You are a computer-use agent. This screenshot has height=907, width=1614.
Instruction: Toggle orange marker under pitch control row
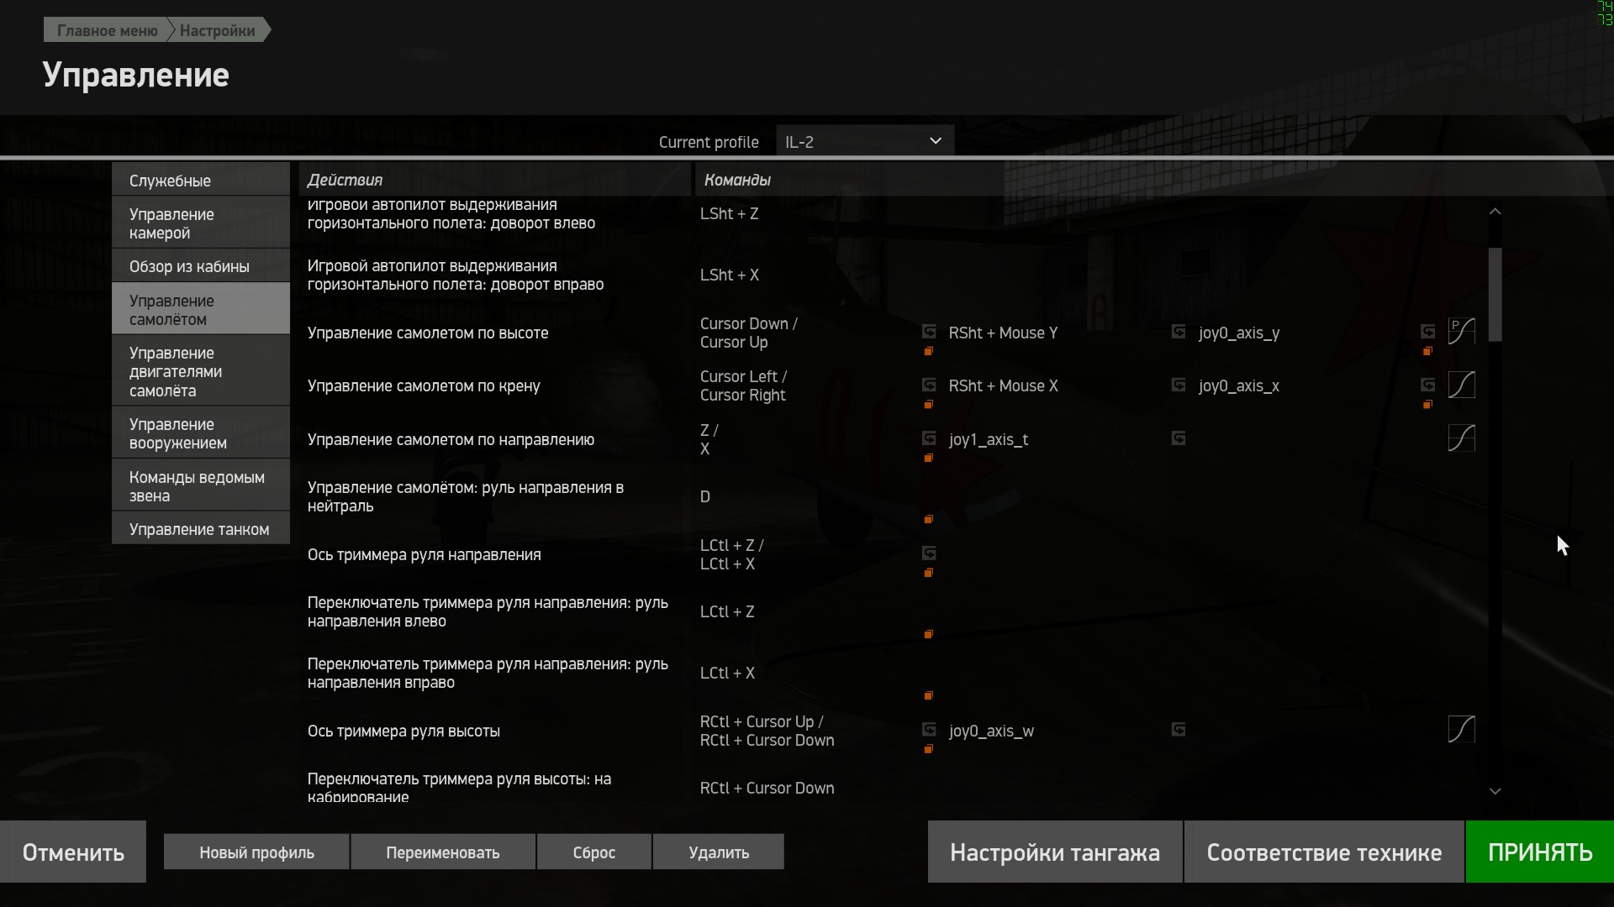click(929, 351)
